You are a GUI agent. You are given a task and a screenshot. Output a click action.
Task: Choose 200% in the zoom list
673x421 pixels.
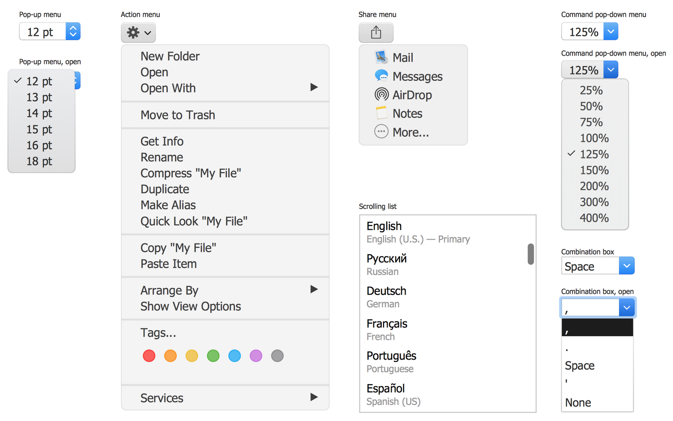coord(594,186)
